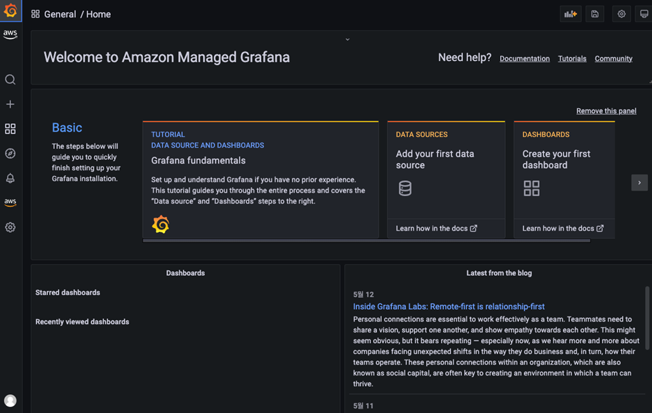The height and width of the screenshot is (413, 652).
Task: Open the Tutorials link
Action: [572, 59]
